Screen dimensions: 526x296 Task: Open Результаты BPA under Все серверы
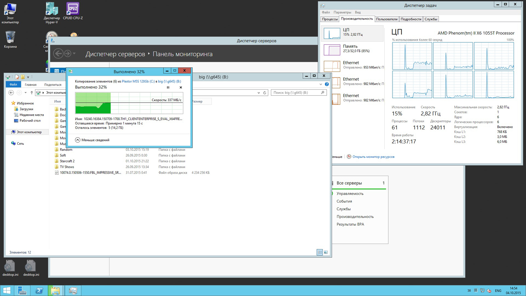click(350, 224)
